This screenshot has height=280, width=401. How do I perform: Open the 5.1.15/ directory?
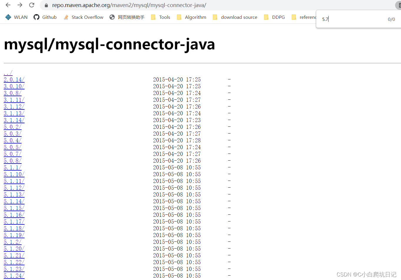14,208
